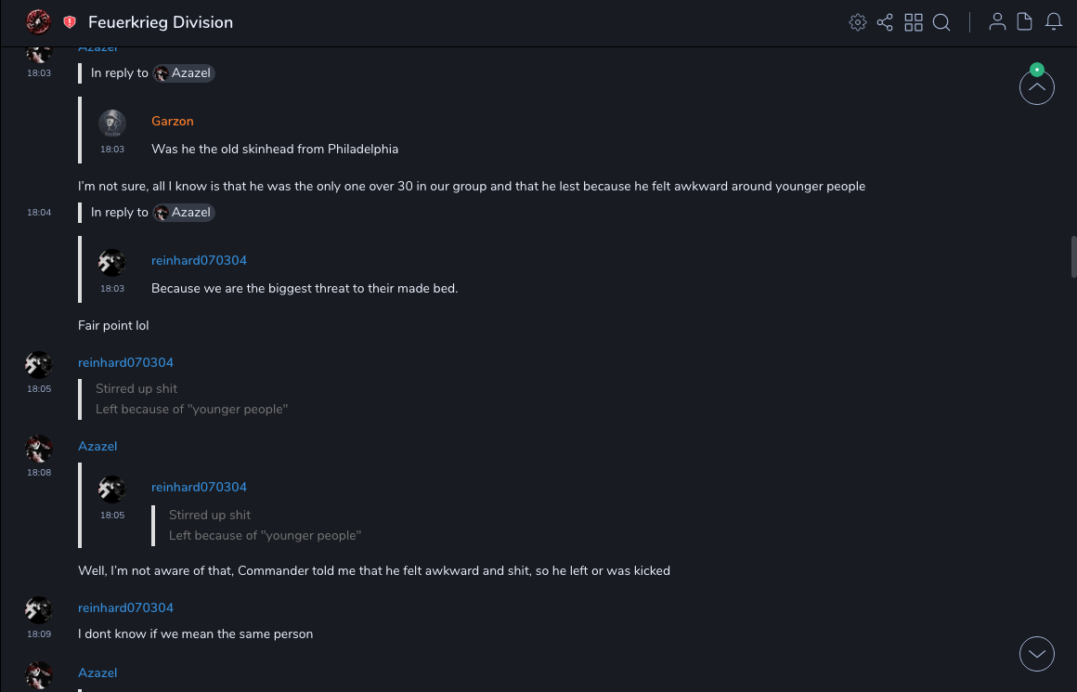Click the Garzon username in the quote
The width and height of the screenshot is (1077, 692).
[172, 121]
